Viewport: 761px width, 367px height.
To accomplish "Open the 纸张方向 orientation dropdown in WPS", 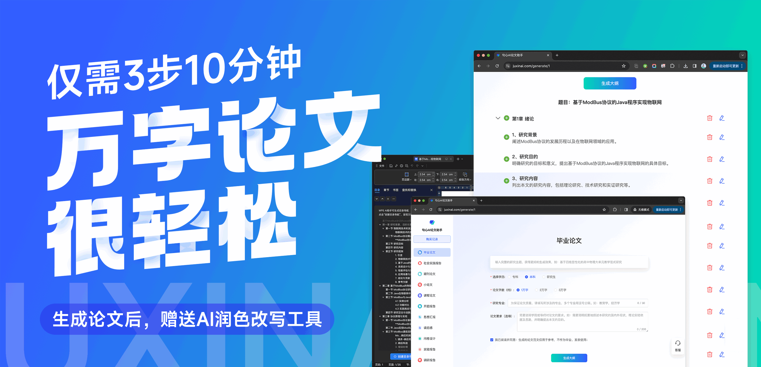I will tap(465, 176).
